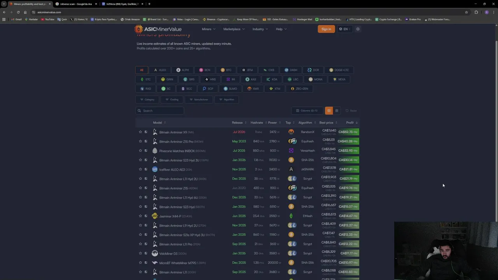Reset the table filters

point(351,111)
